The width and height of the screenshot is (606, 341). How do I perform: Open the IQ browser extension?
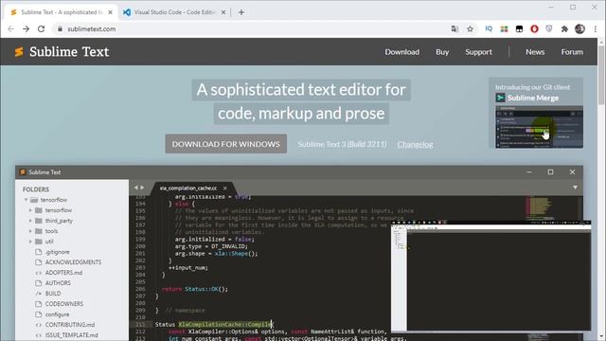(489, 29)
